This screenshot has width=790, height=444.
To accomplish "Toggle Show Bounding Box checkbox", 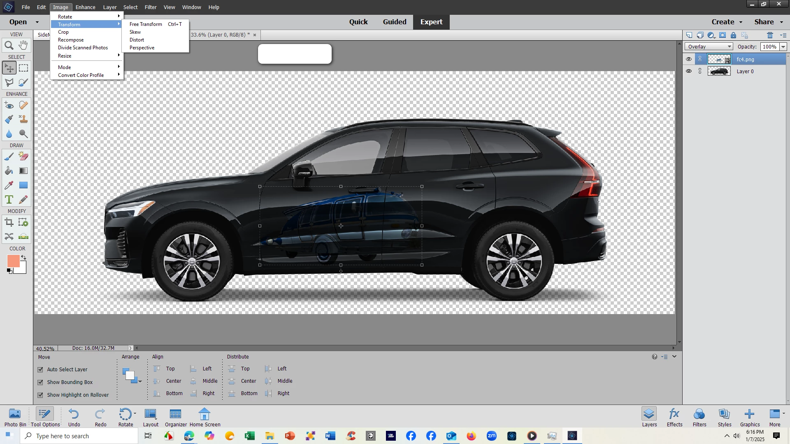I will [x=40, y=382].
